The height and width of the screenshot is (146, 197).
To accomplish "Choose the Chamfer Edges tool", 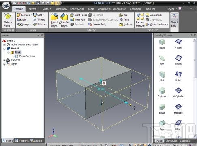I will [64, 20].
